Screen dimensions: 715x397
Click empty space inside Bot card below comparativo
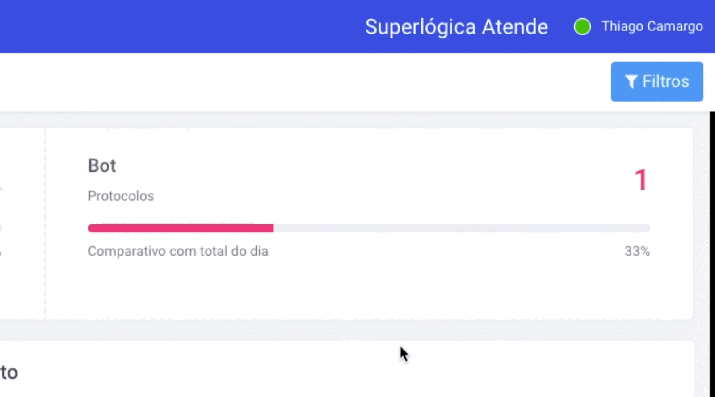(x=369, y=290)
